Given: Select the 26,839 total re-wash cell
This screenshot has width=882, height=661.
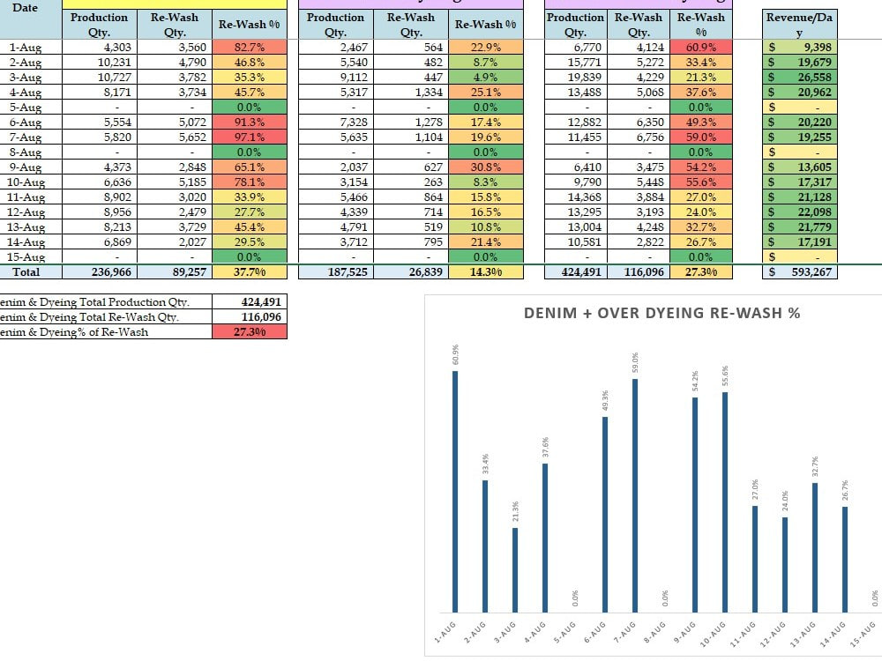Looking at the screenshot, I should pos(411,272).
